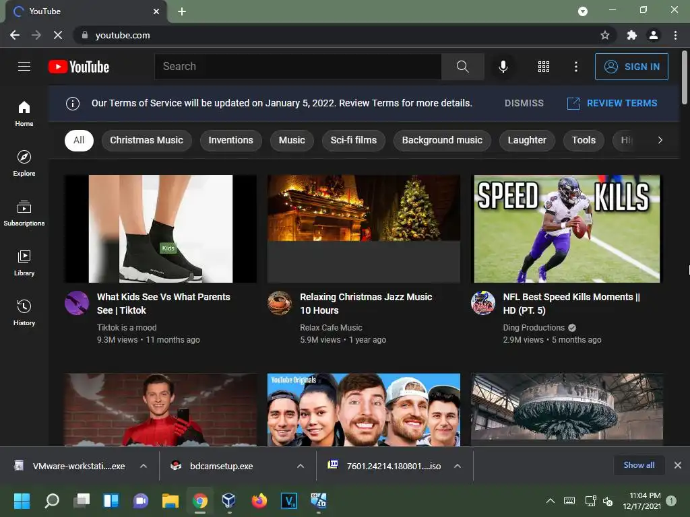This screenshot has height=517, width=690.
Task: Open Tom Holland Spider-Man video thumbnail
Action: pos(160,410)
